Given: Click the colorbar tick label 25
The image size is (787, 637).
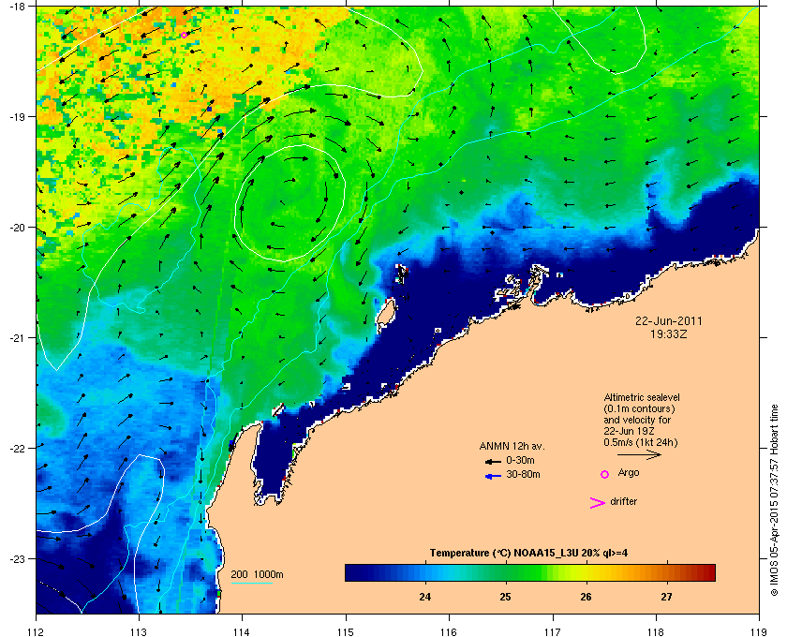Looking at the screenshot, I should 505,597.
